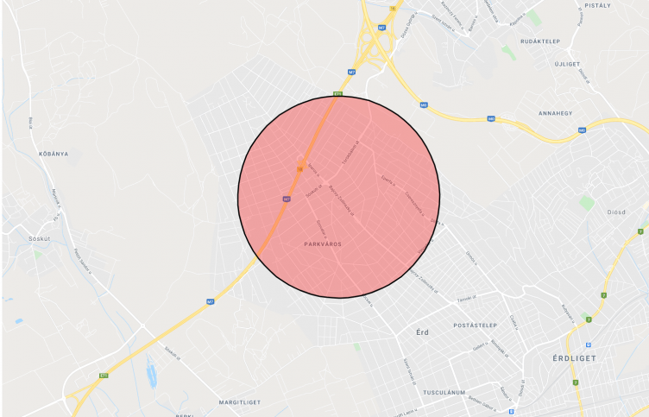The height and width of the screenshot is (417, 649).
Task: Select the Pistály label in corner
Action: coord(598,6)
